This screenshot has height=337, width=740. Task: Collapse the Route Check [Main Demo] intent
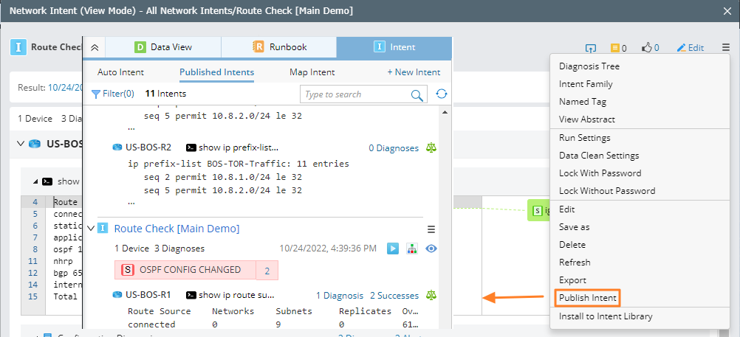(91, 229)
